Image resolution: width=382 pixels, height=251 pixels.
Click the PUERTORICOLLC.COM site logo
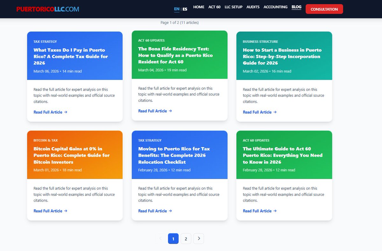[x=48, y=9]
